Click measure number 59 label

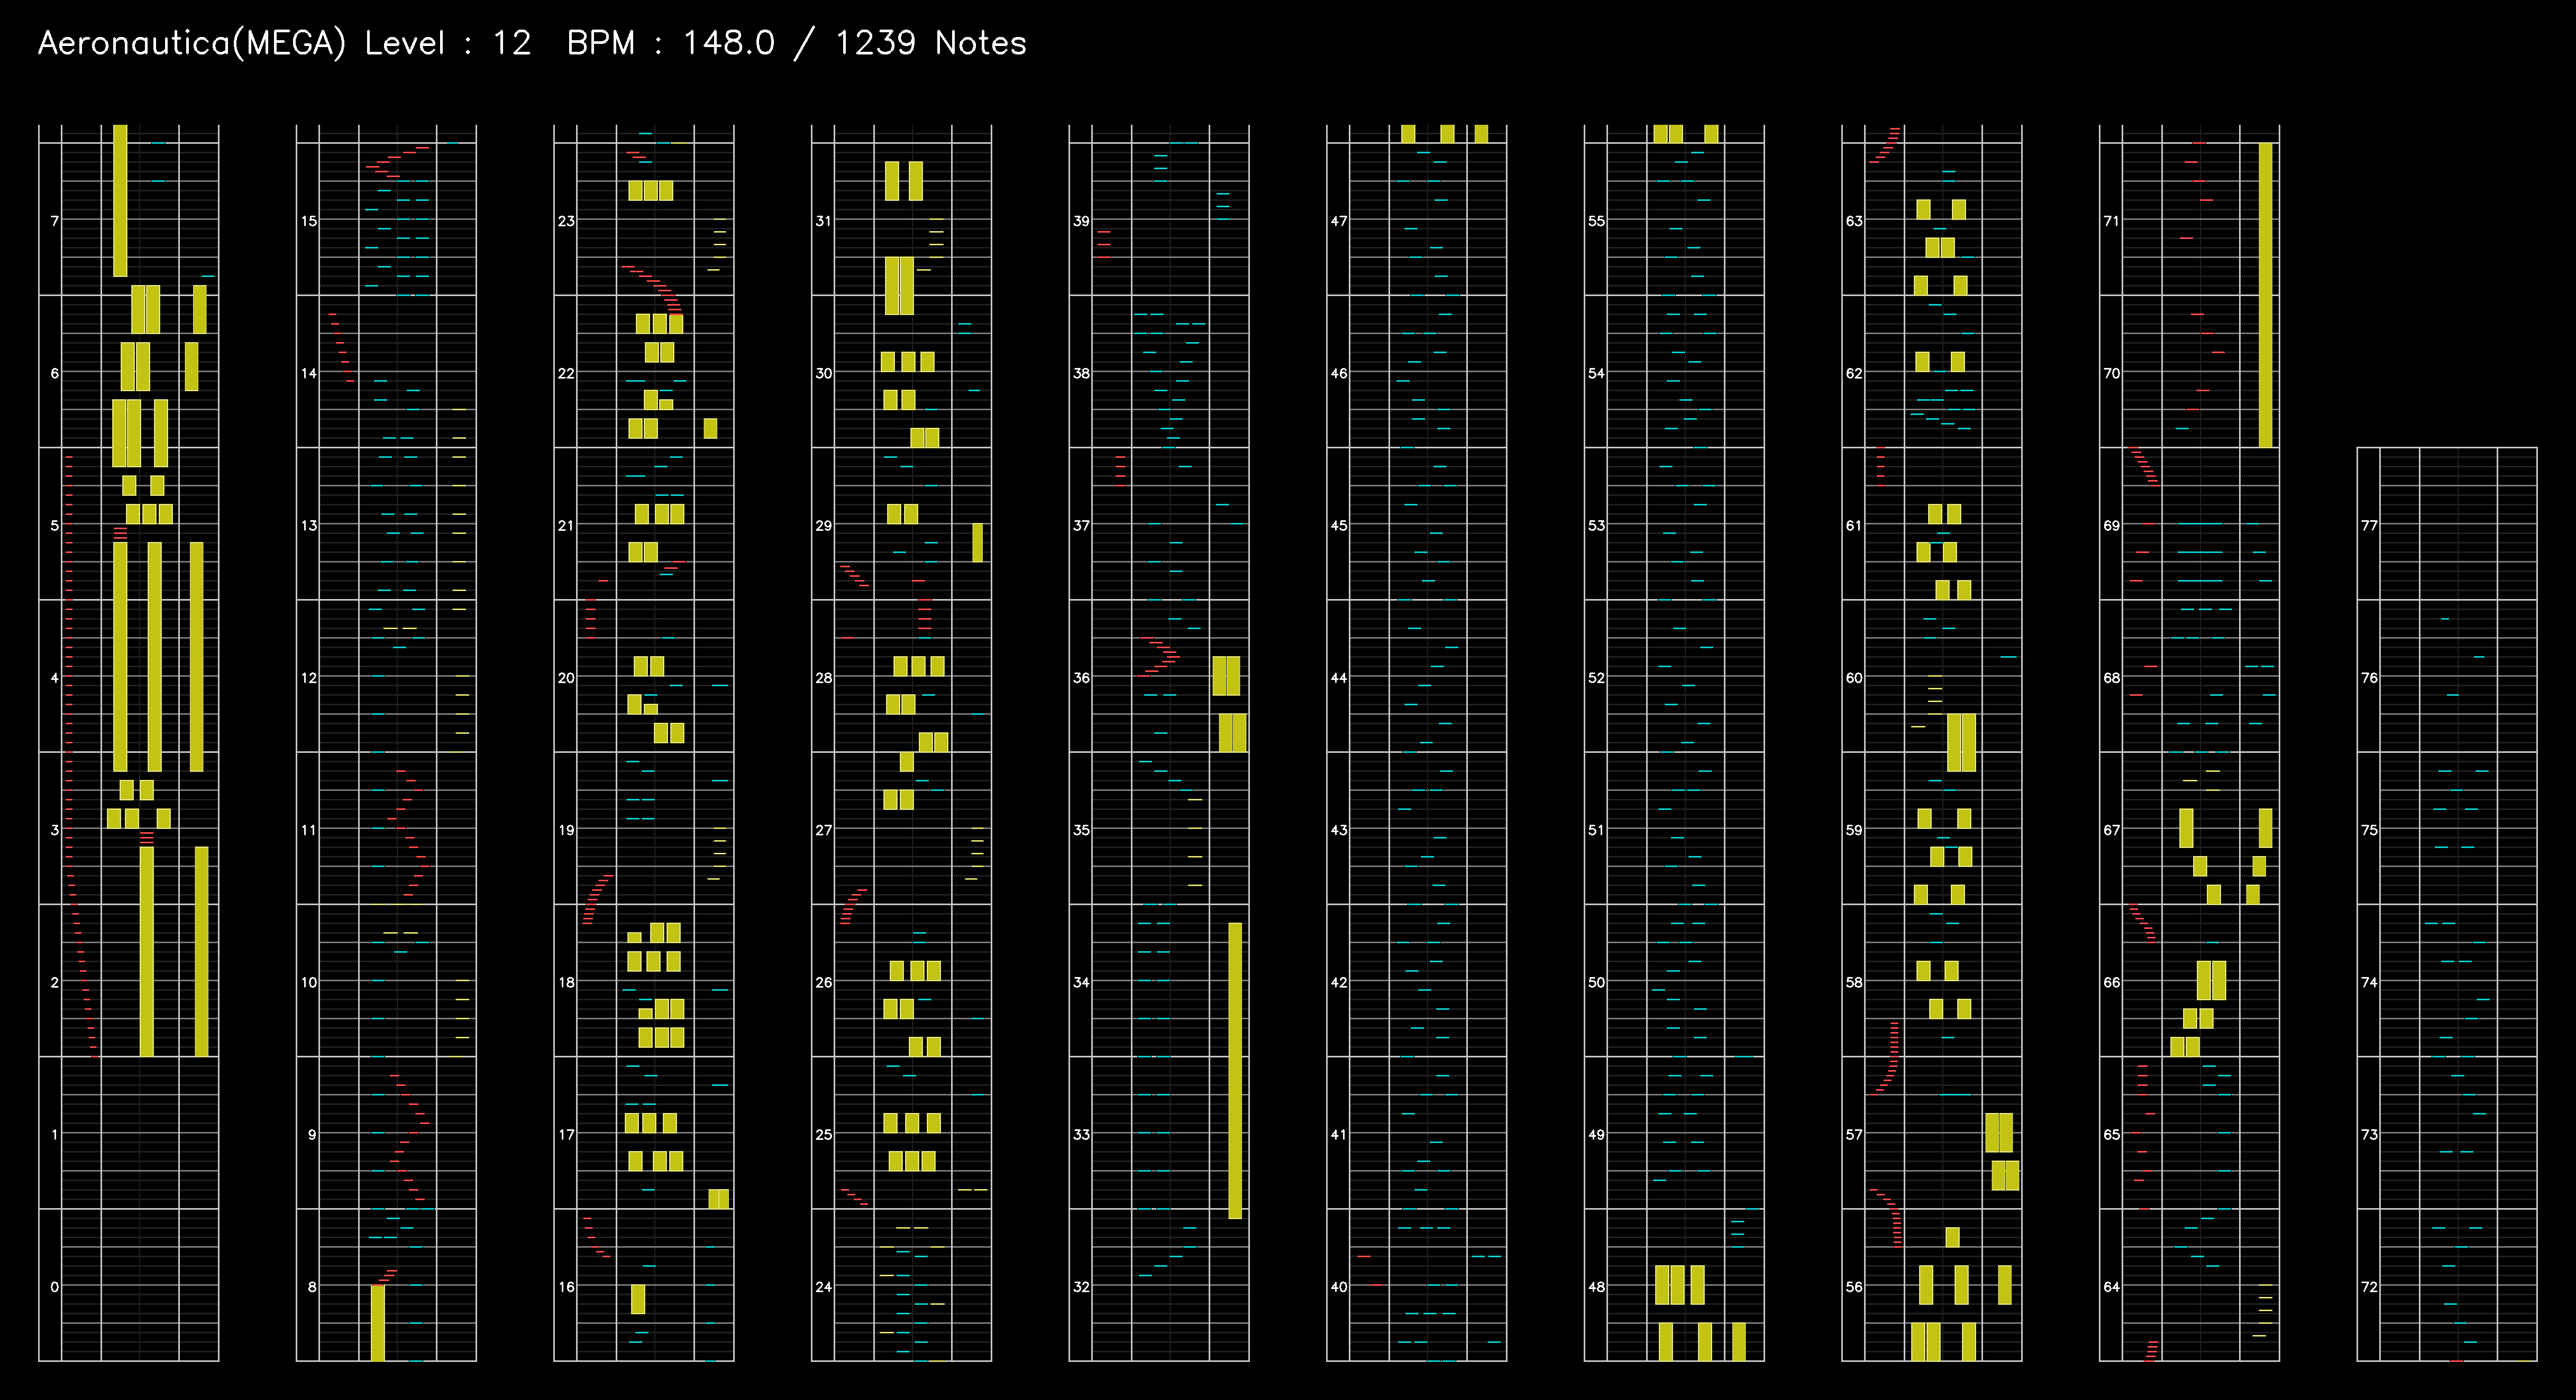coord(1854,831)
